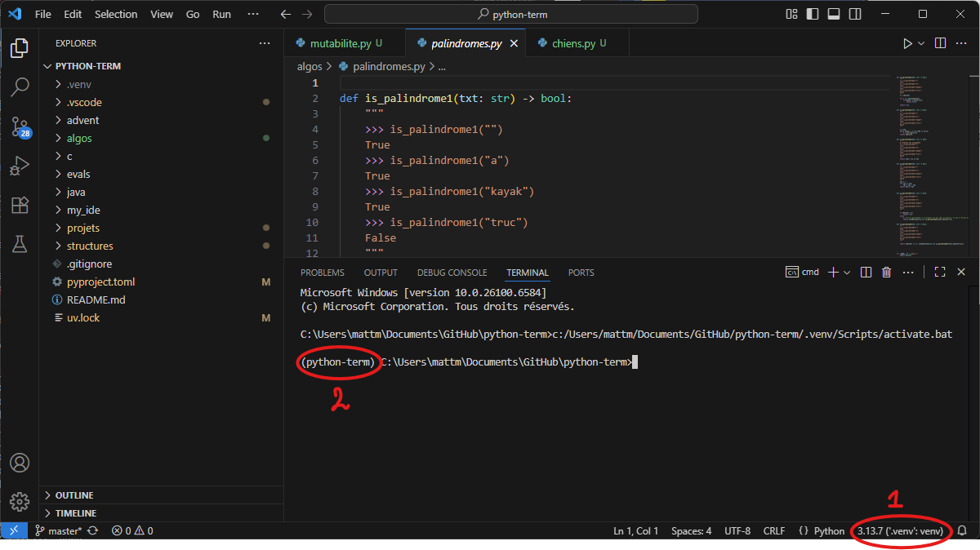Image resolution: width=980 pixels, height=550 pixels.
Task: Switch to the mutabilite.py editor tab
Action: point(345,43)
